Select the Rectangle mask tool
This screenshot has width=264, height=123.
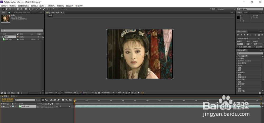26,9
